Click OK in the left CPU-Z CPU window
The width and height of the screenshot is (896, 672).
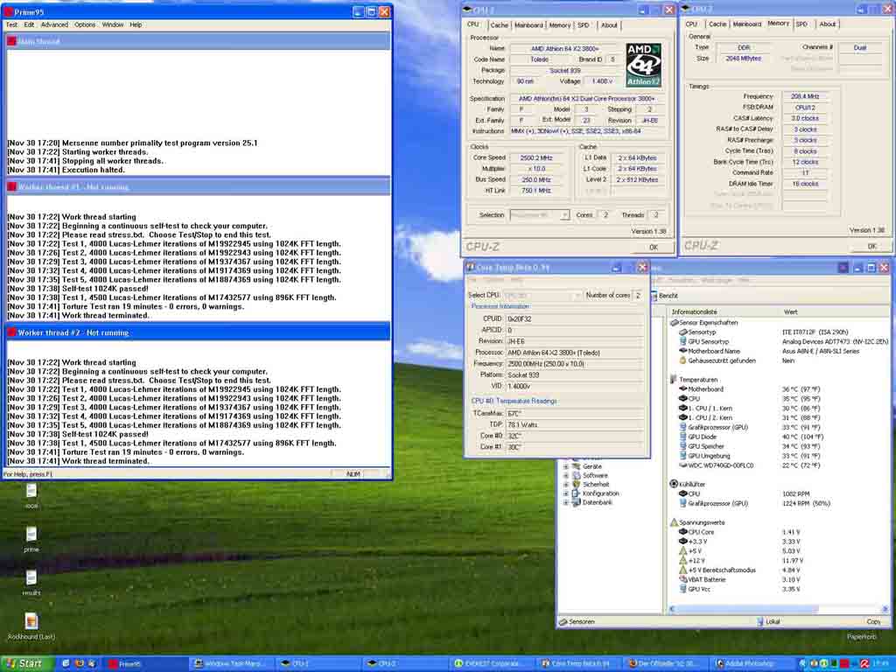(x=653, y=248)
